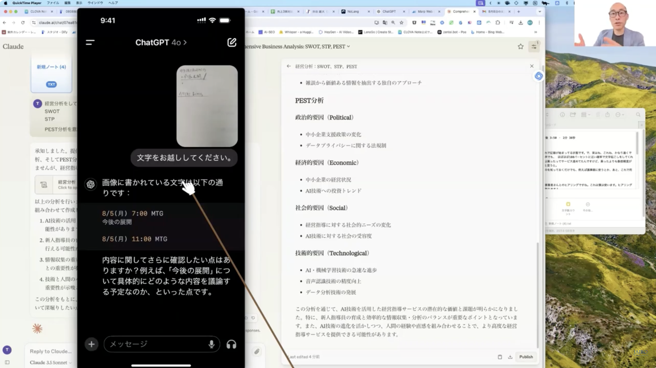Tap the microphone icon in message field
The image size is (656, 368).
tap(211, 344)
